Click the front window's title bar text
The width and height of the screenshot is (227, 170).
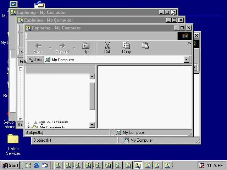pyautogui.click(x=56, y=28)
